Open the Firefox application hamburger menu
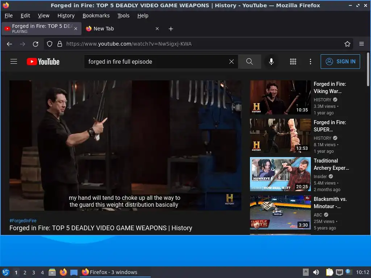The height and width of the screenshot is (278, 371). click(361, 44)
